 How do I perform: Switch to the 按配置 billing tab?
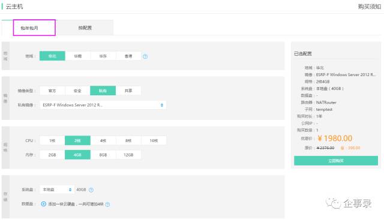point(85,28)
